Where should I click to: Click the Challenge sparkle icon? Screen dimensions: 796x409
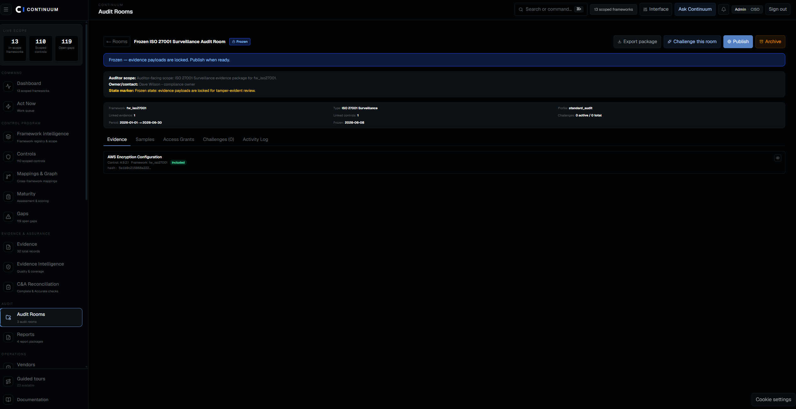point(670,42)
